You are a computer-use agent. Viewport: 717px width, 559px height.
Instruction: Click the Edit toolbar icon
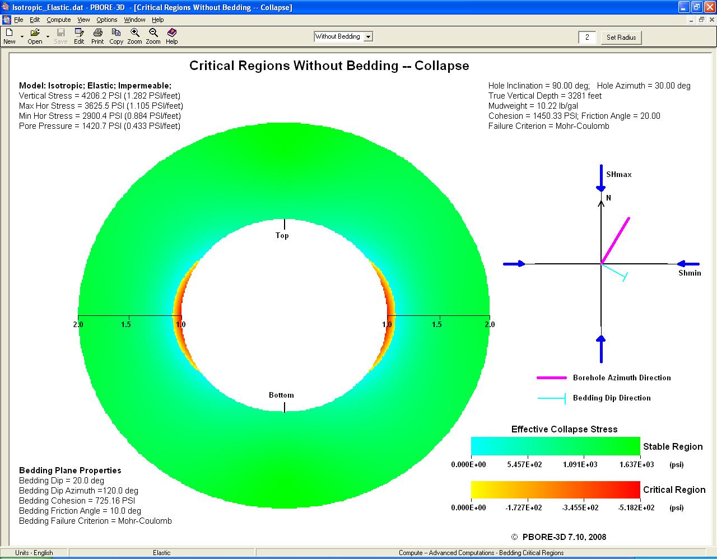click(79, 36)
